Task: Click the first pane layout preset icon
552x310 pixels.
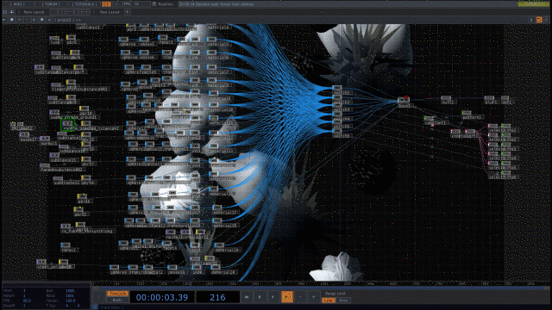Action: click(x=53, y=12)
